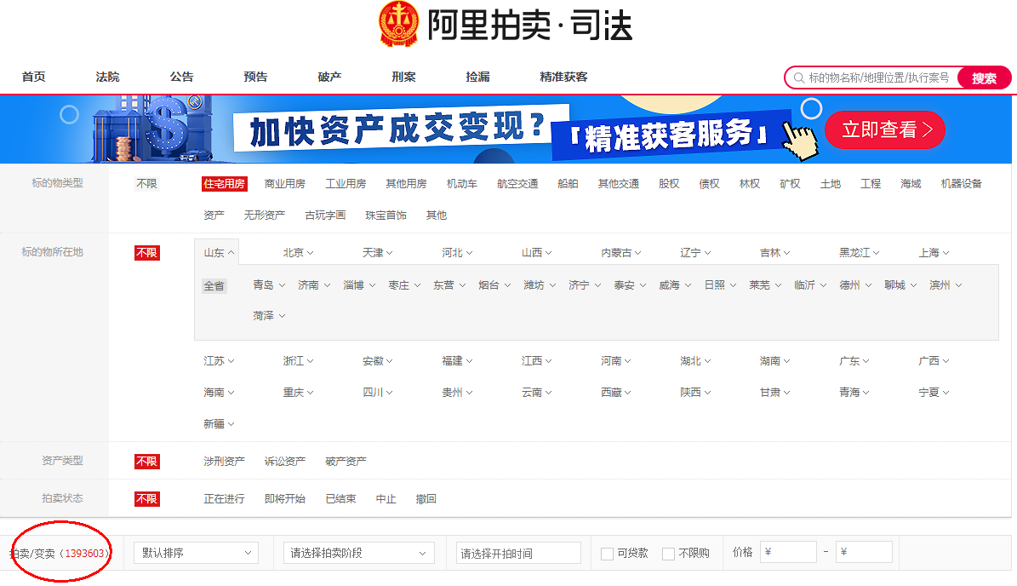Select 不限 for 拍卖状态

(x=146, y=499)
